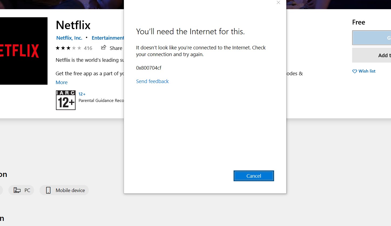Click the 'You'll need the Internet for this.' heading
This screenshot has width=391, height=226.
tap(190, 32)
